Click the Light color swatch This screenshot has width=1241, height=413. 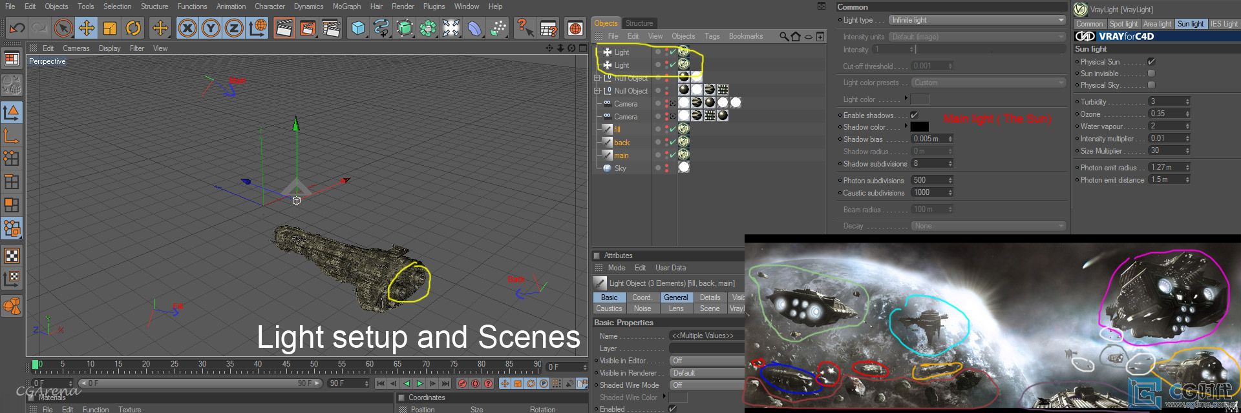click(x=920, y=99)
